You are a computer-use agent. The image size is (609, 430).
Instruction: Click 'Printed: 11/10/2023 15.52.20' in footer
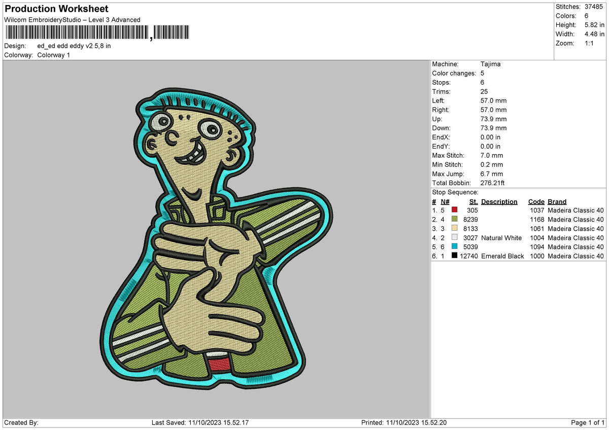[404, 422]
